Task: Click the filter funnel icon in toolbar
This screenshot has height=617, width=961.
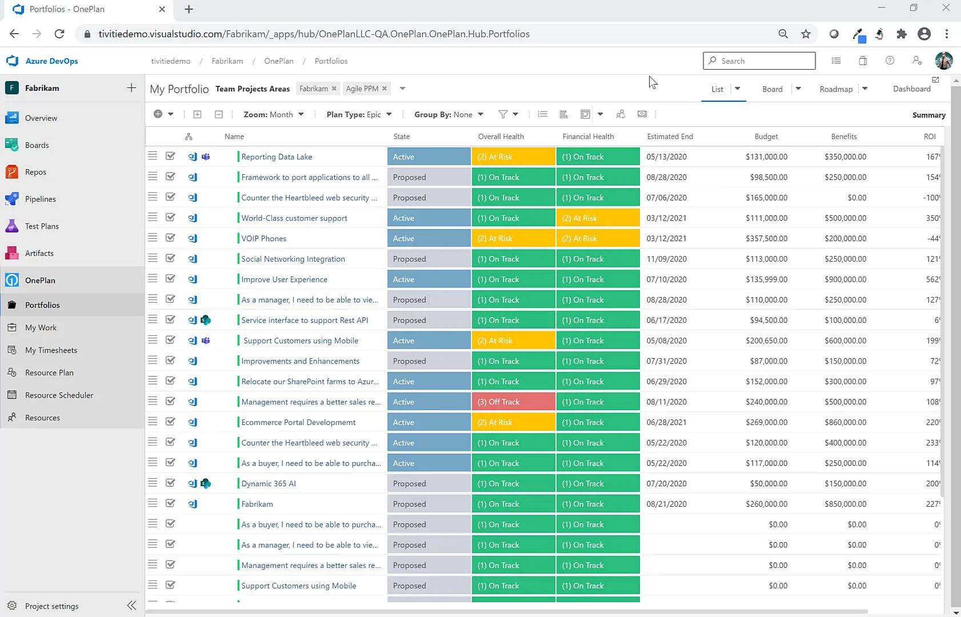Action: 503,114
